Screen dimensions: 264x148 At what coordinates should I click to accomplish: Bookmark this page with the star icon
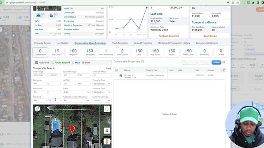238,2
